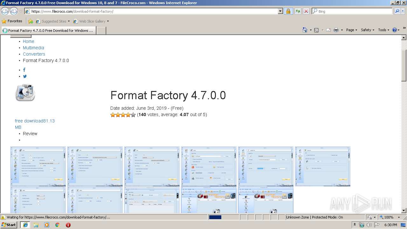Expand search provider dropdown arrow
407x229 pixels.
pyautogui.click(x=404, y=11)
